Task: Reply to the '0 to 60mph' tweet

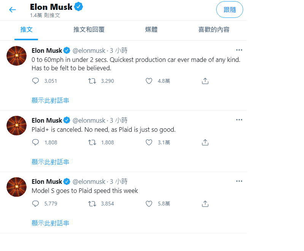Action: (36, 81)
